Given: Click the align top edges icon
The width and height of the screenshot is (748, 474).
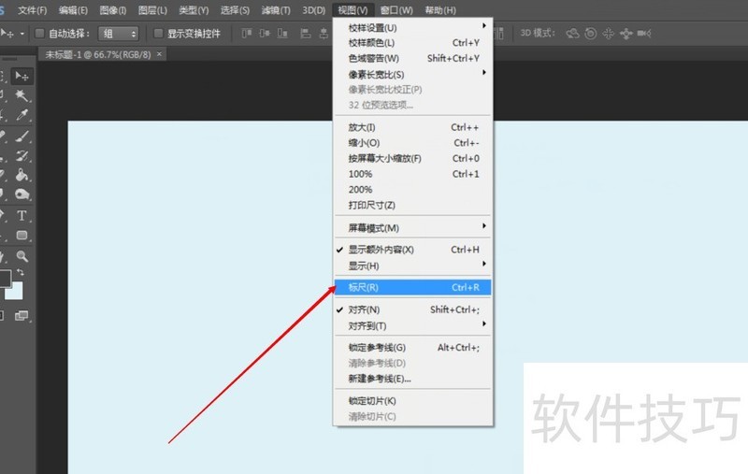Looking at the screenshot, I should click(247, 34).
